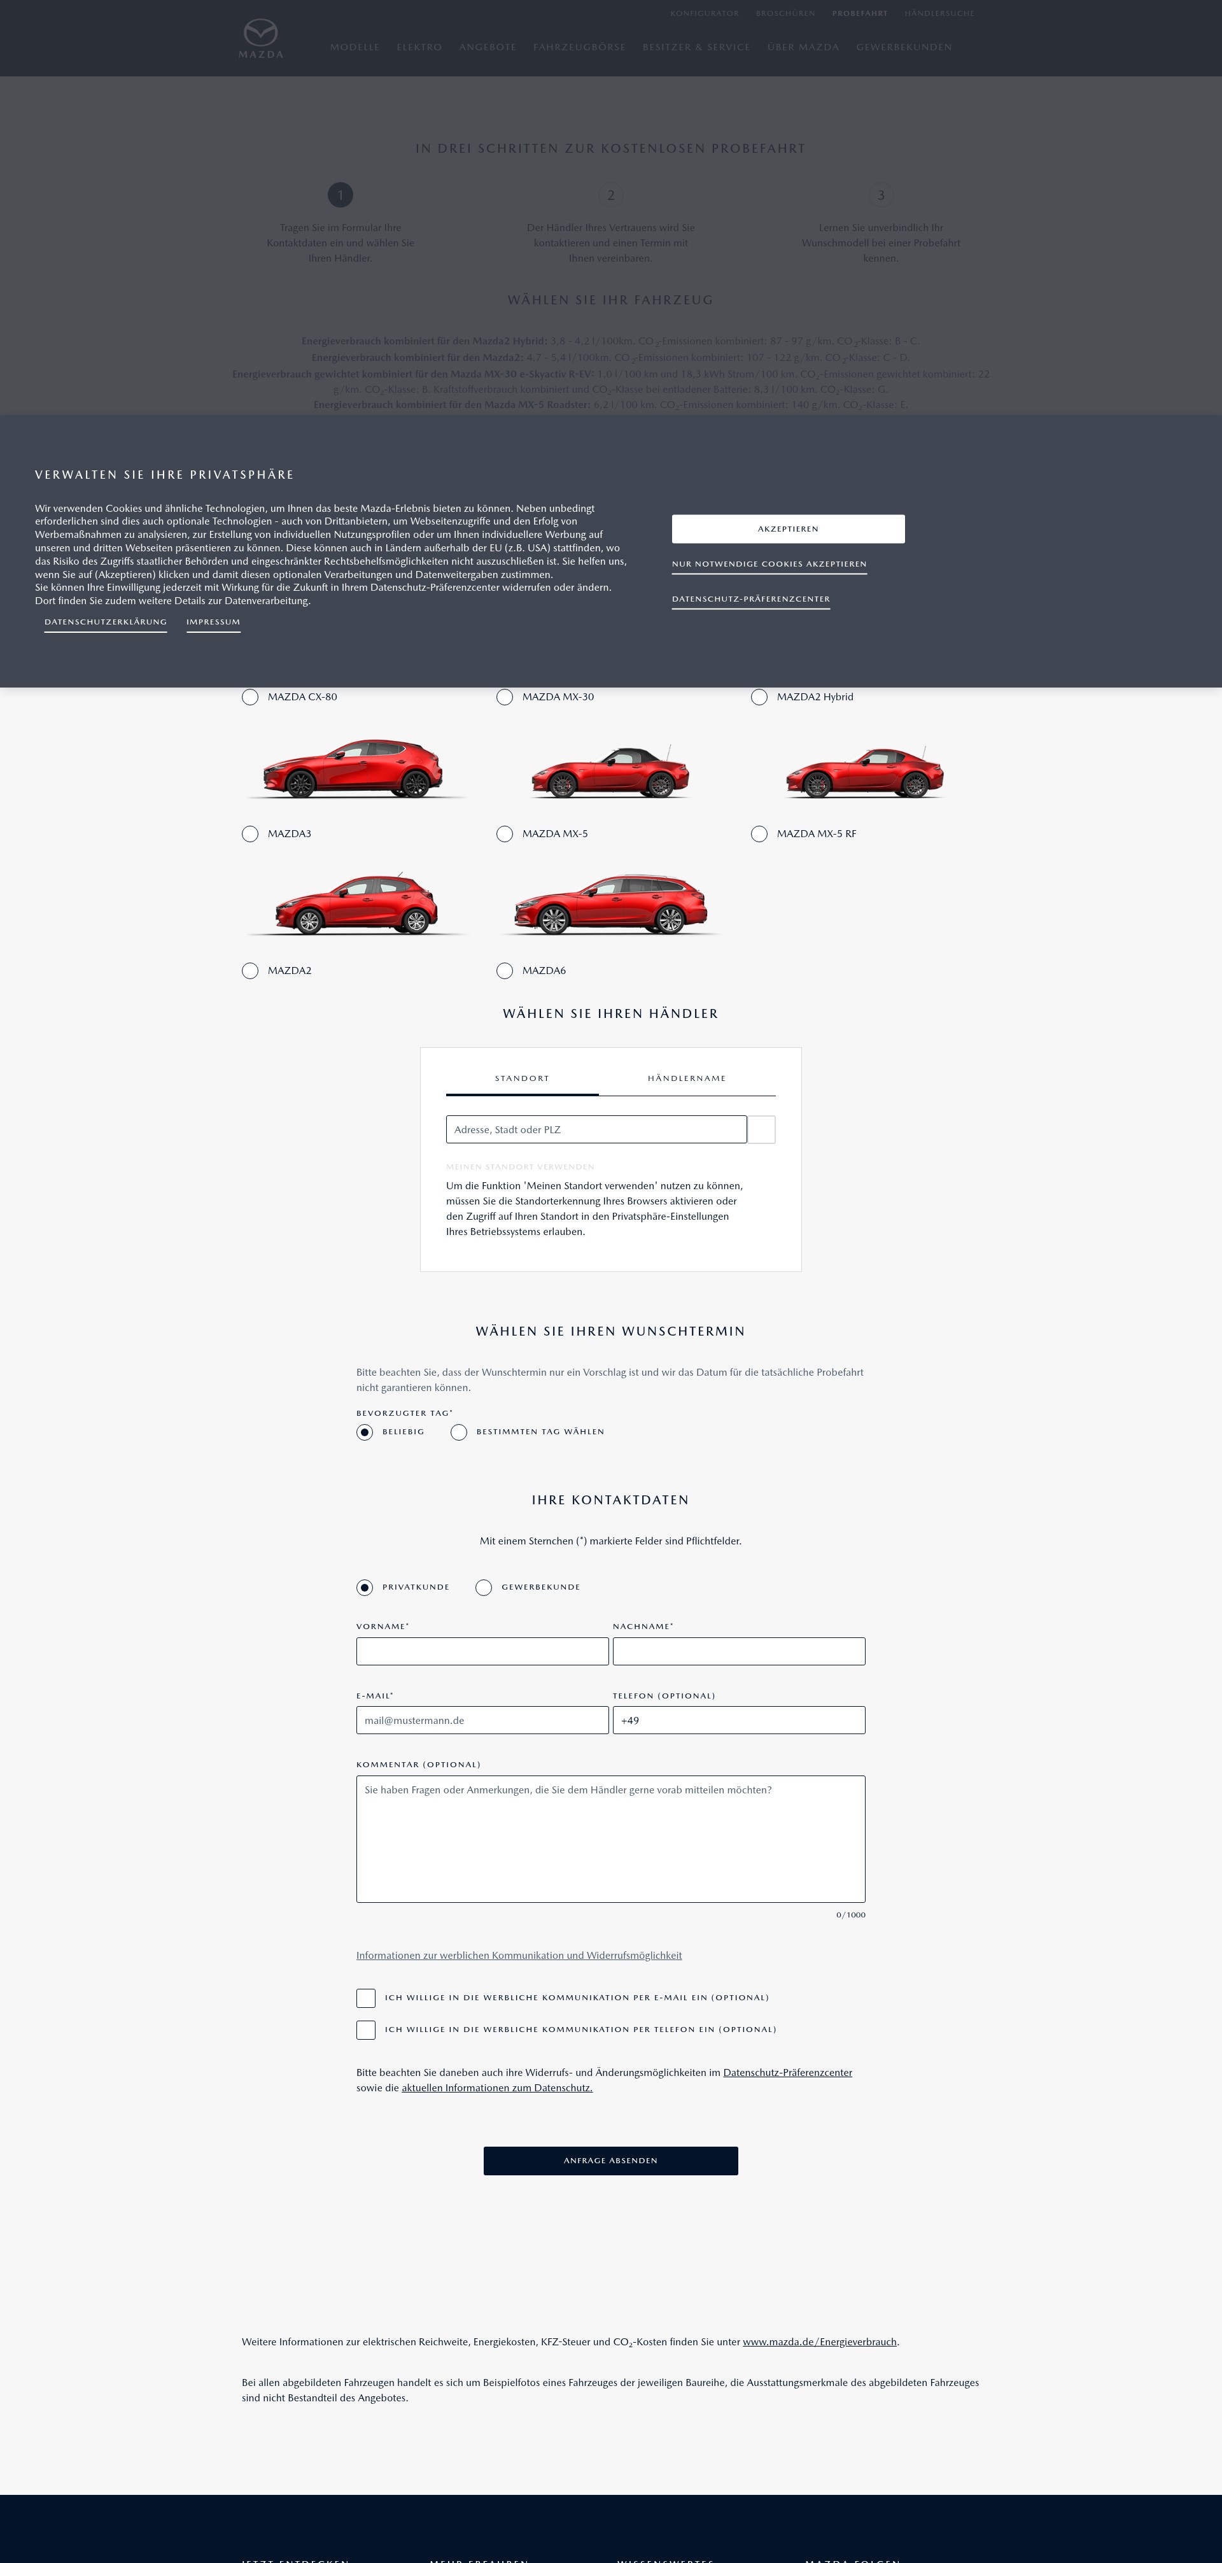Open the Über Mazda menu
Screen dimensions: 1222x2563
(803, 46)
